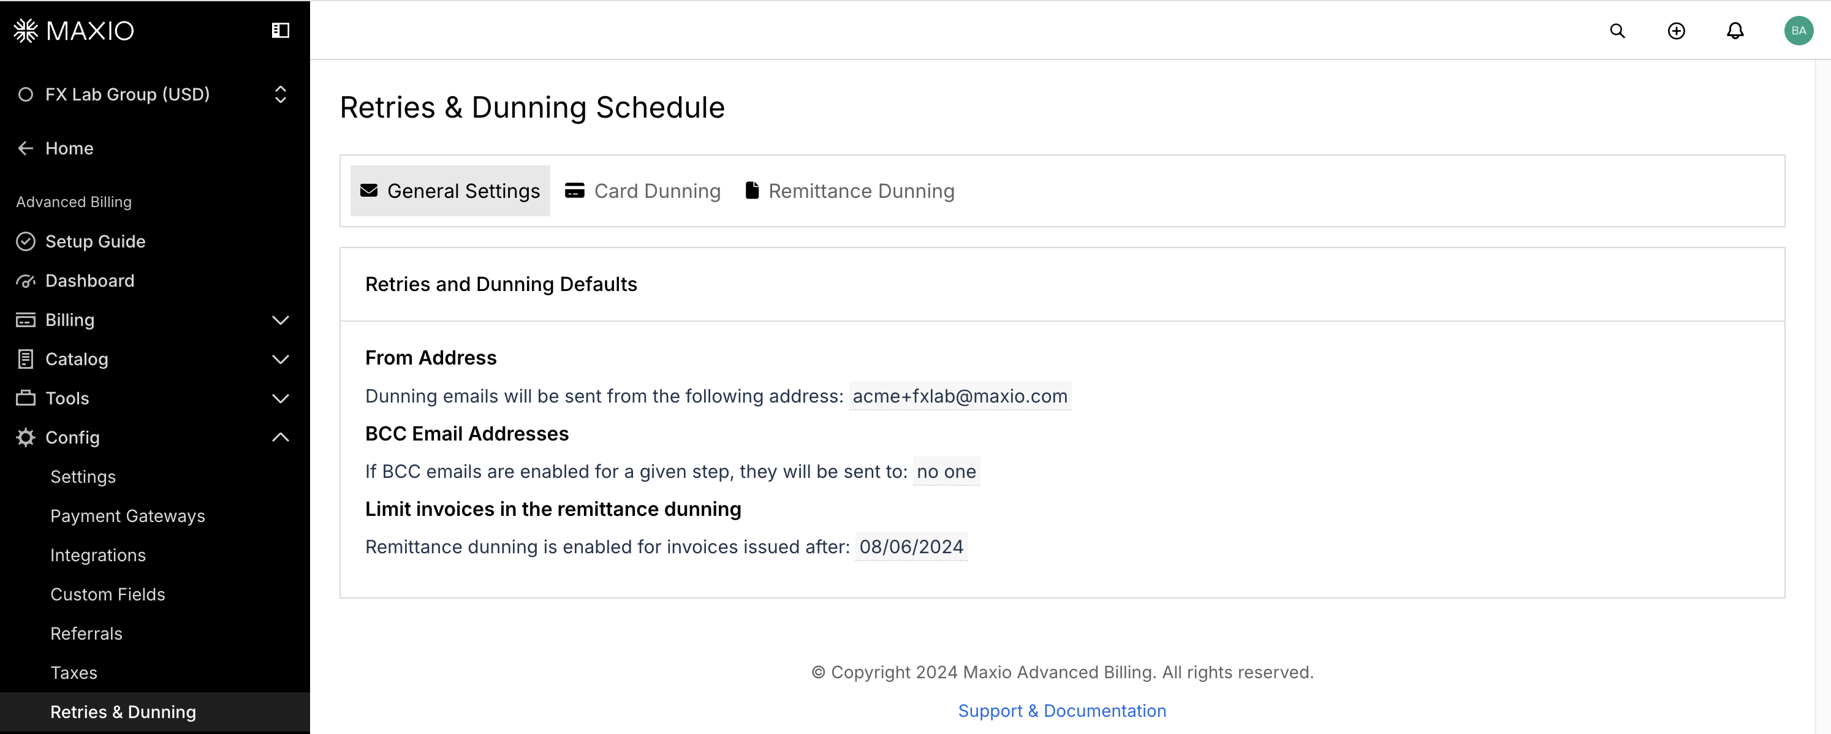Click the Remittance Dunning file icon
The image size is (1831, 734).
point(752,191)
